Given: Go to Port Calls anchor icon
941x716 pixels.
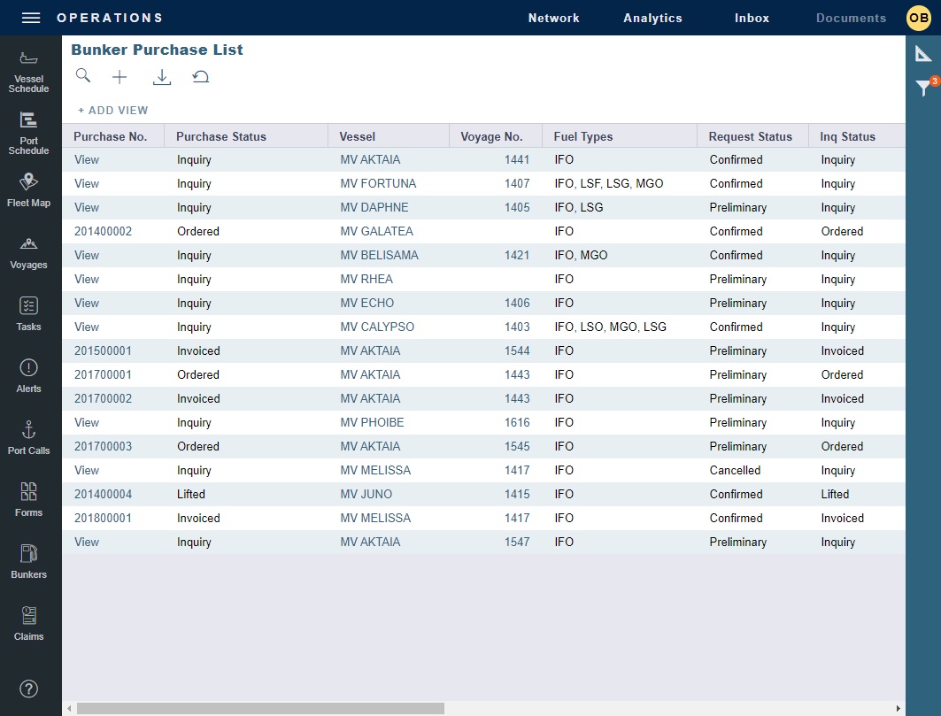Looking at the screenshot, I should (28, 438).
